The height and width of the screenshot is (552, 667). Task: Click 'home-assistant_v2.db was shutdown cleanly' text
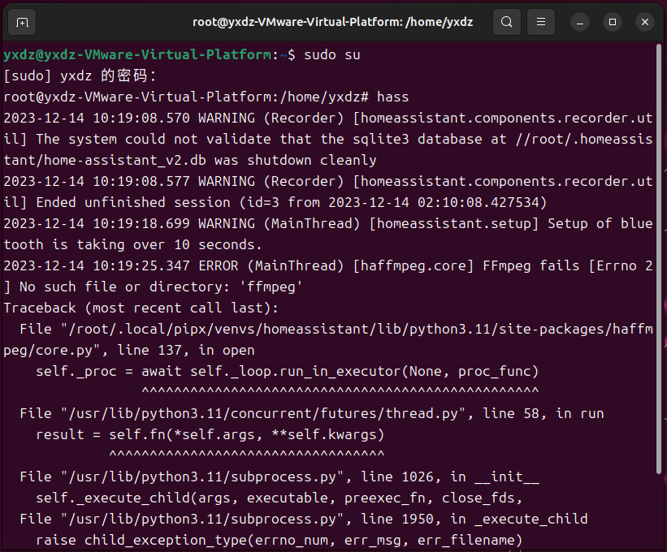click(x=190, y=160)
